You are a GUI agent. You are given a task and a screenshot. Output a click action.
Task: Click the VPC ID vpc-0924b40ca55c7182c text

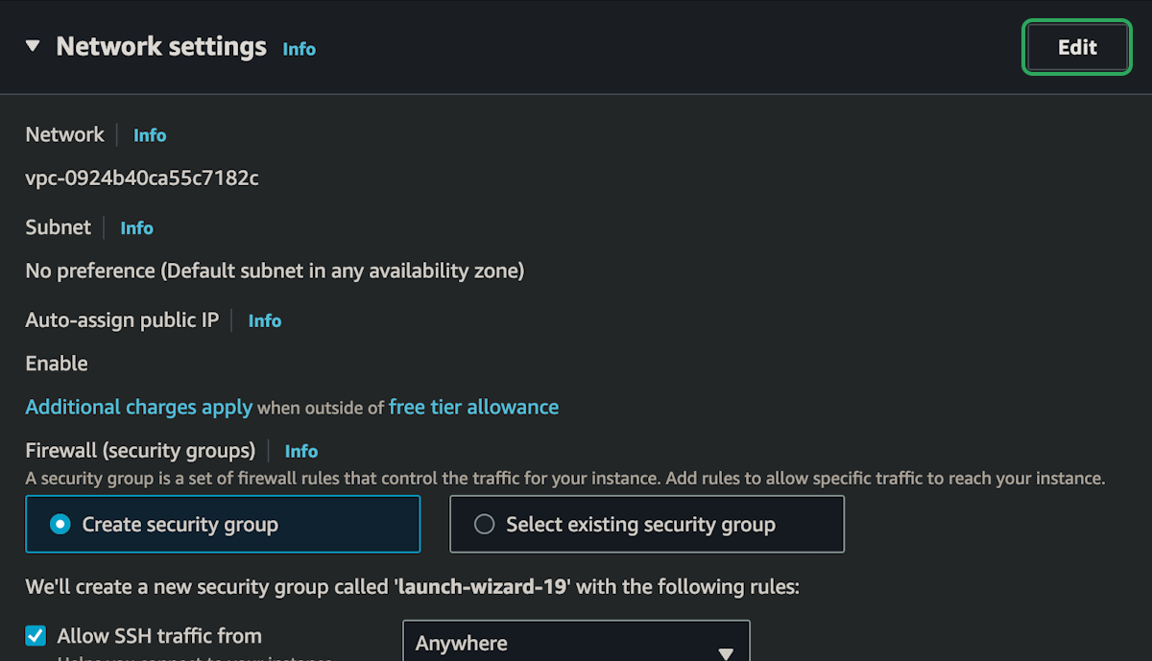pyautogui.click(x=142, y=177)
